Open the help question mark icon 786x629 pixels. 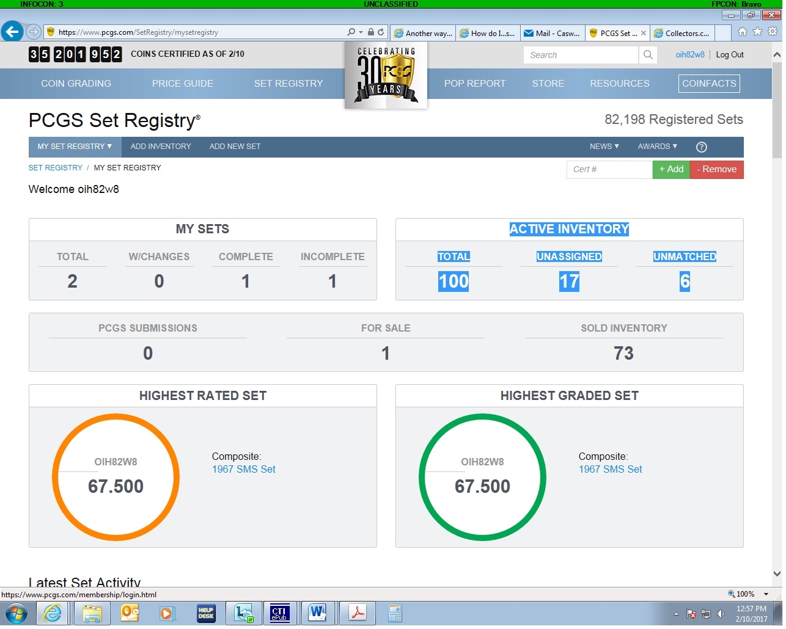pyautogui.click(x=702, y=147)
